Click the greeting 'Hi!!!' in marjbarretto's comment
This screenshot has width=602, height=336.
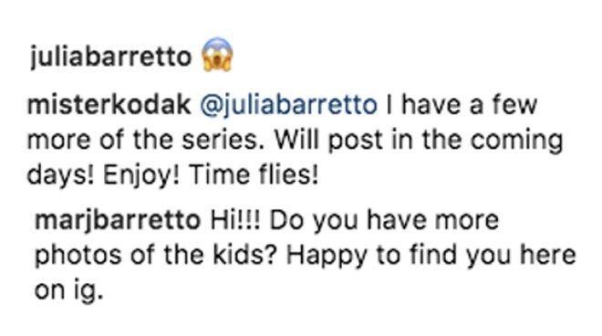pyautogui.click(x=235, y=220)
